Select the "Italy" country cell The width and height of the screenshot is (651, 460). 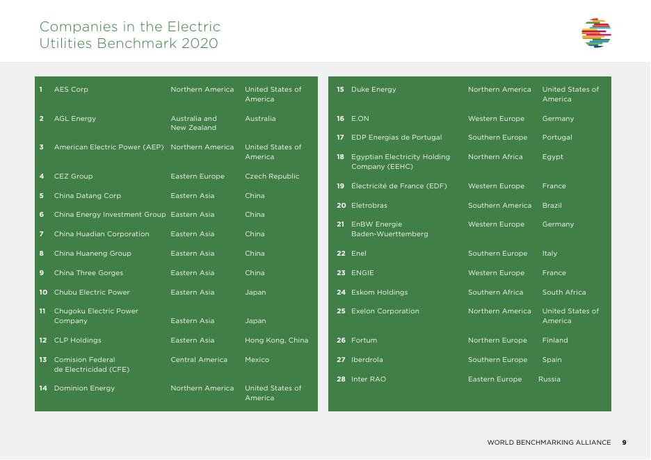pyautogui.click(x=549, y=254)
